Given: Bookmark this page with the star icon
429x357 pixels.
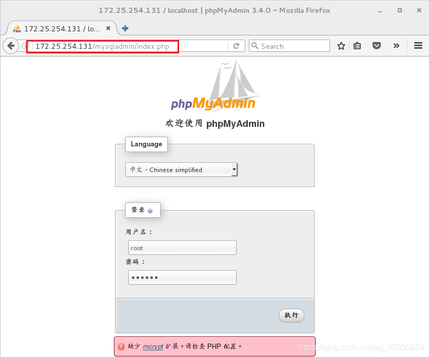Looking at the screenshot, I should pos(341,46).
